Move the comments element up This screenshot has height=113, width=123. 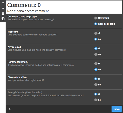(x=3, y=3)
